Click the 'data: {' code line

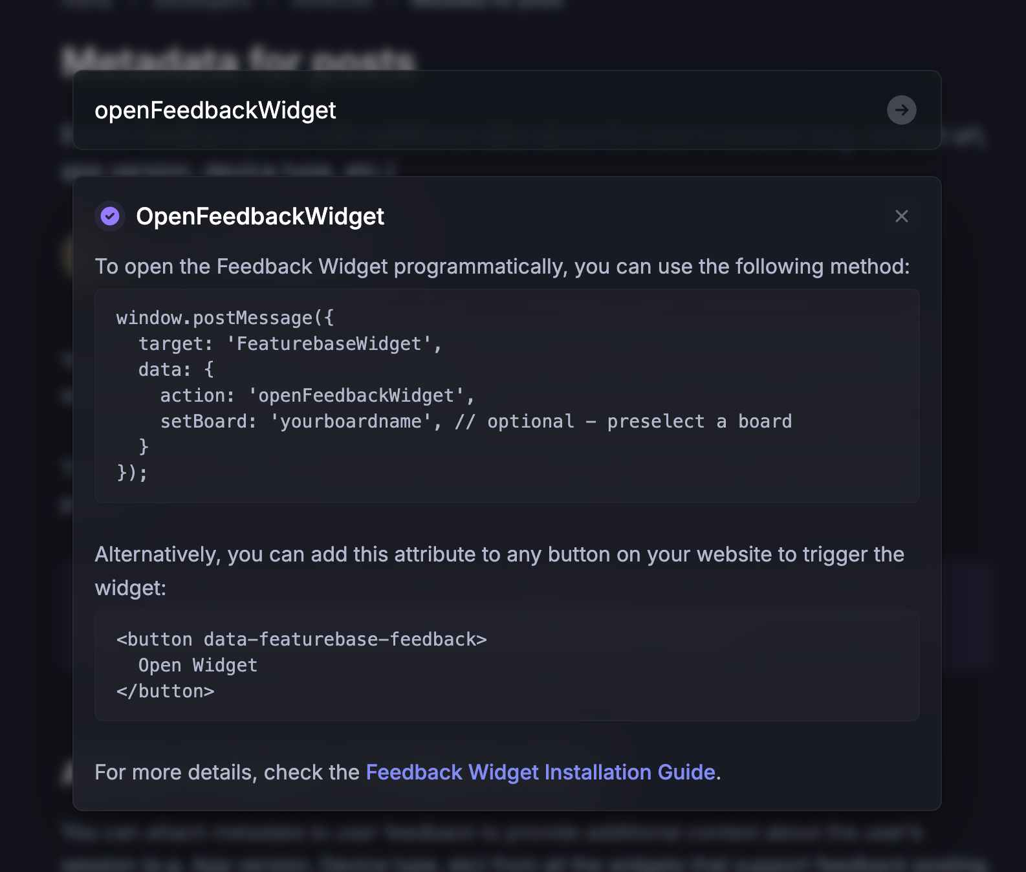(x=176, y=370)
